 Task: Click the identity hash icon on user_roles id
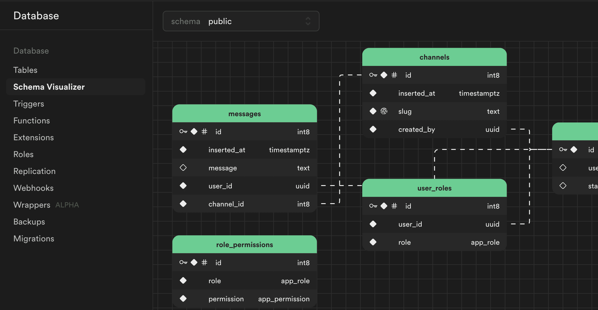[394, 206]
